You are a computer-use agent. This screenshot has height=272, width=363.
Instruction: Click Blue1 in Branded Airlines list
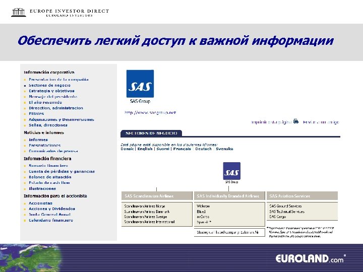point(201,212)
